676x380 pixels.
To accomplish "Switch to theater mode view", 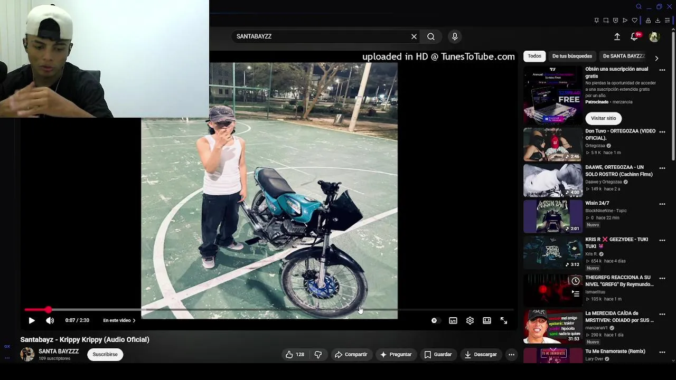I will 487,320.
